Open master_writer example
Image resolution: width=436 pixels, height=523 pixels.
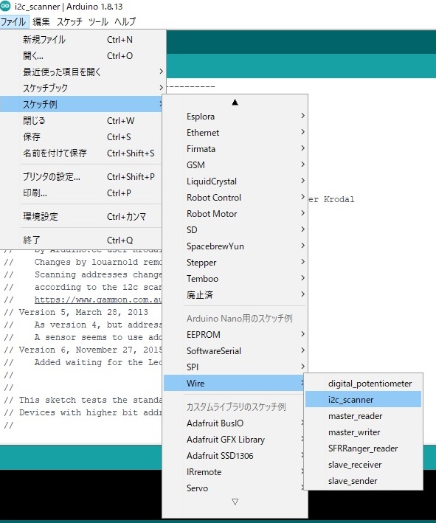363,432
